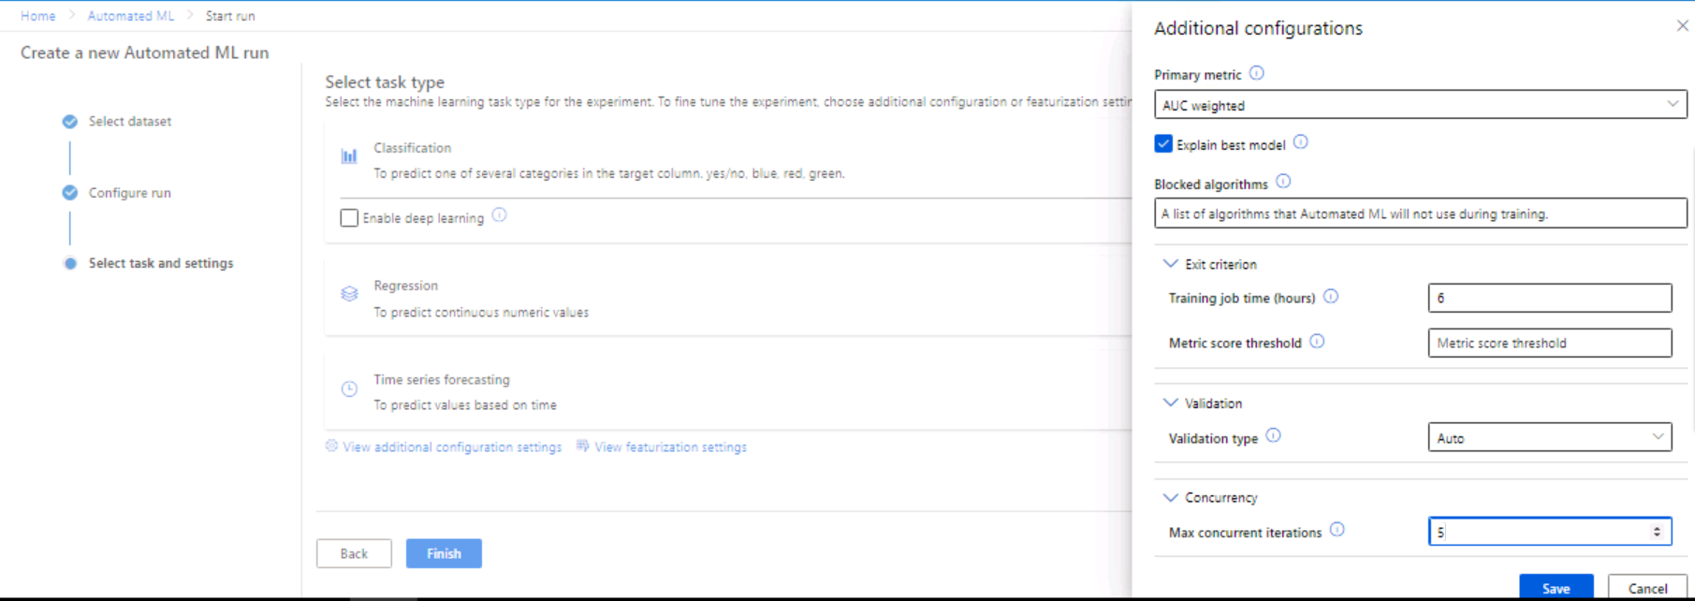This screenshot has width=1695, height=601.
Task: Click the Blocked algorithms info icon
Action: tap(1282, 181)
